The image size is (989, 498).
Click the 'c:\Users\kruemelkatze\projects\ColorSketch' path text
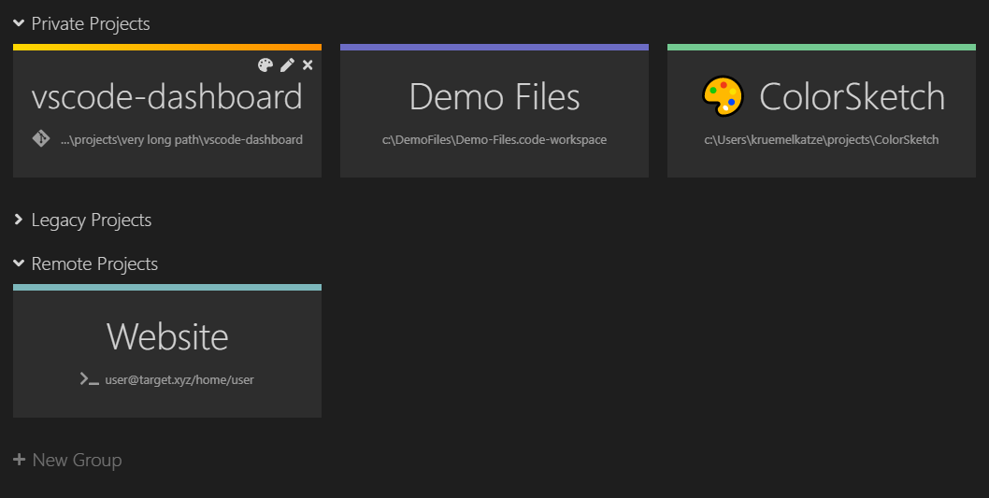[822, 140]
